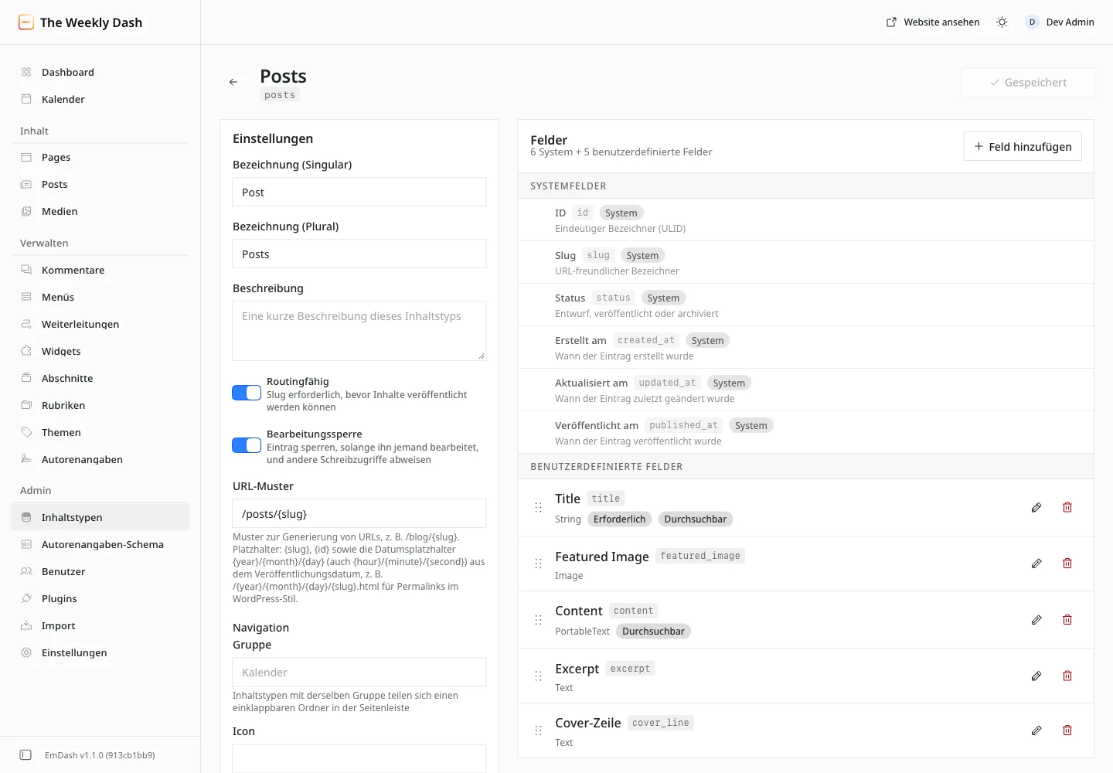This screenshot has width=1113, height=773.
Task: Edit the Excerpt field
Action: 1036,676
